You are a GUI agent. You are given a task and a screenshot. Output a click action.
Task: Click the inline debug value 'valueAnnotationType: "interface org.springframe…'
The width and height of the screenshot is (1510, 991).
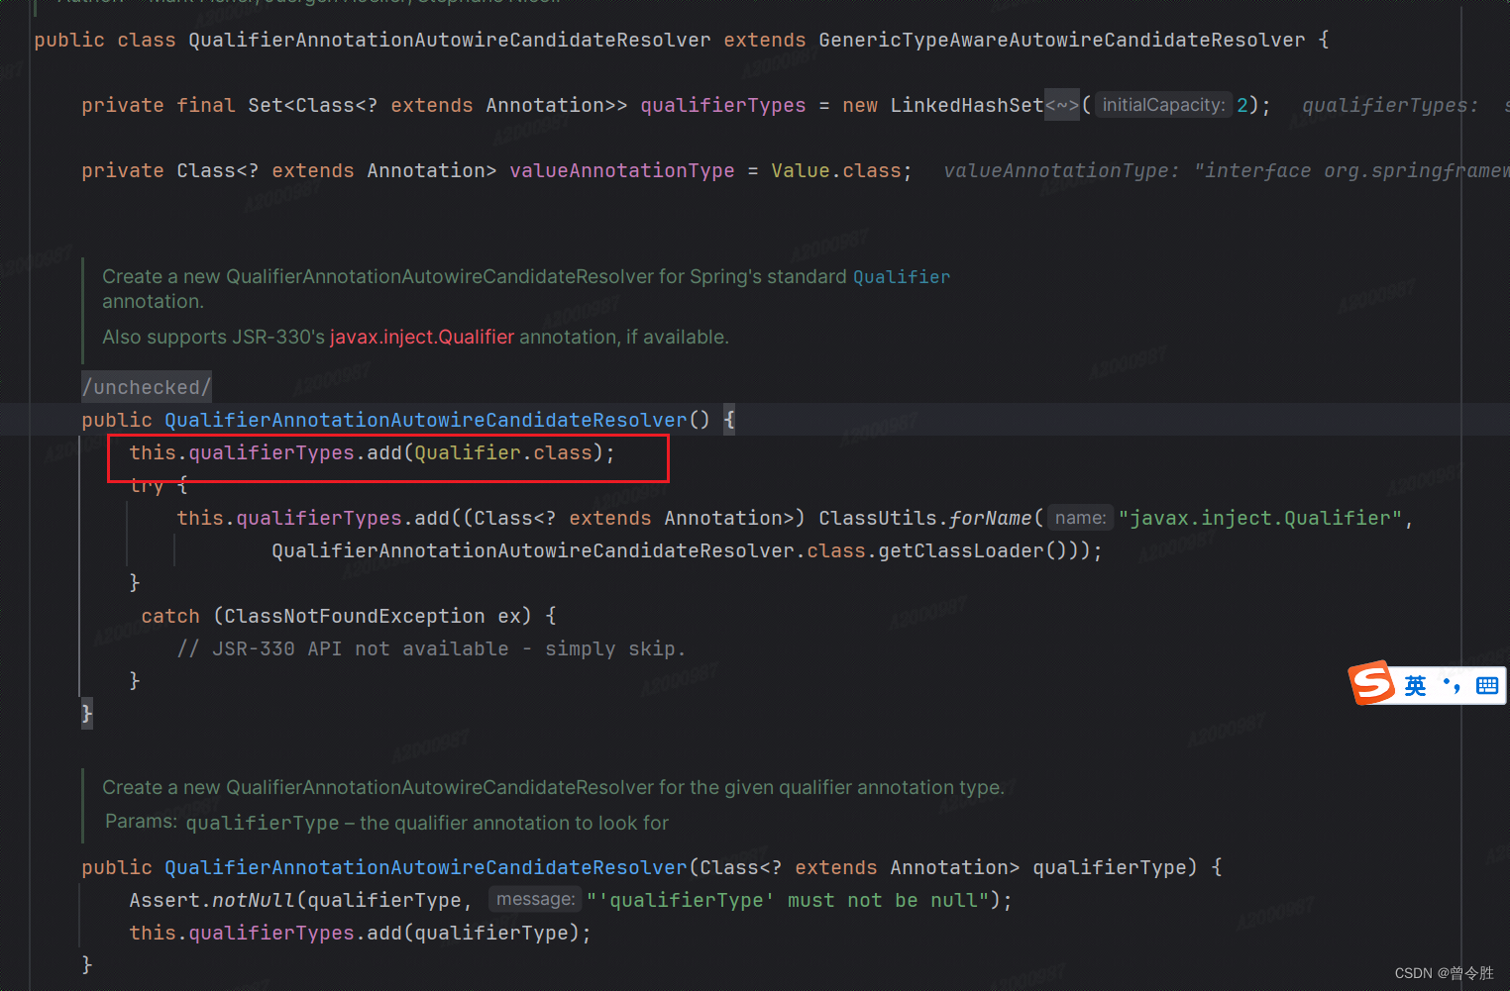[1227, 170]
